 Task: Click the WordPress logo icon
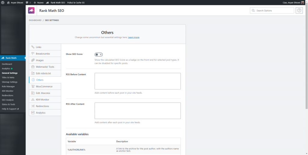(3, 2)
